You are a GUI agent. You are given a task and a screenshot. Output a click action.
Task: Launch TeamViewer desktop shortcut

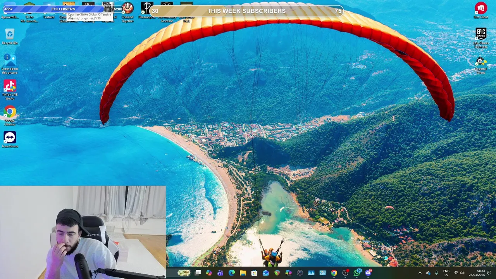[10, 139]
